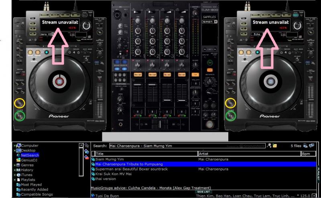Screen dimensions: 321x198
Task: Click the left deck jog wheel center
Action: (x=60, y=82)
